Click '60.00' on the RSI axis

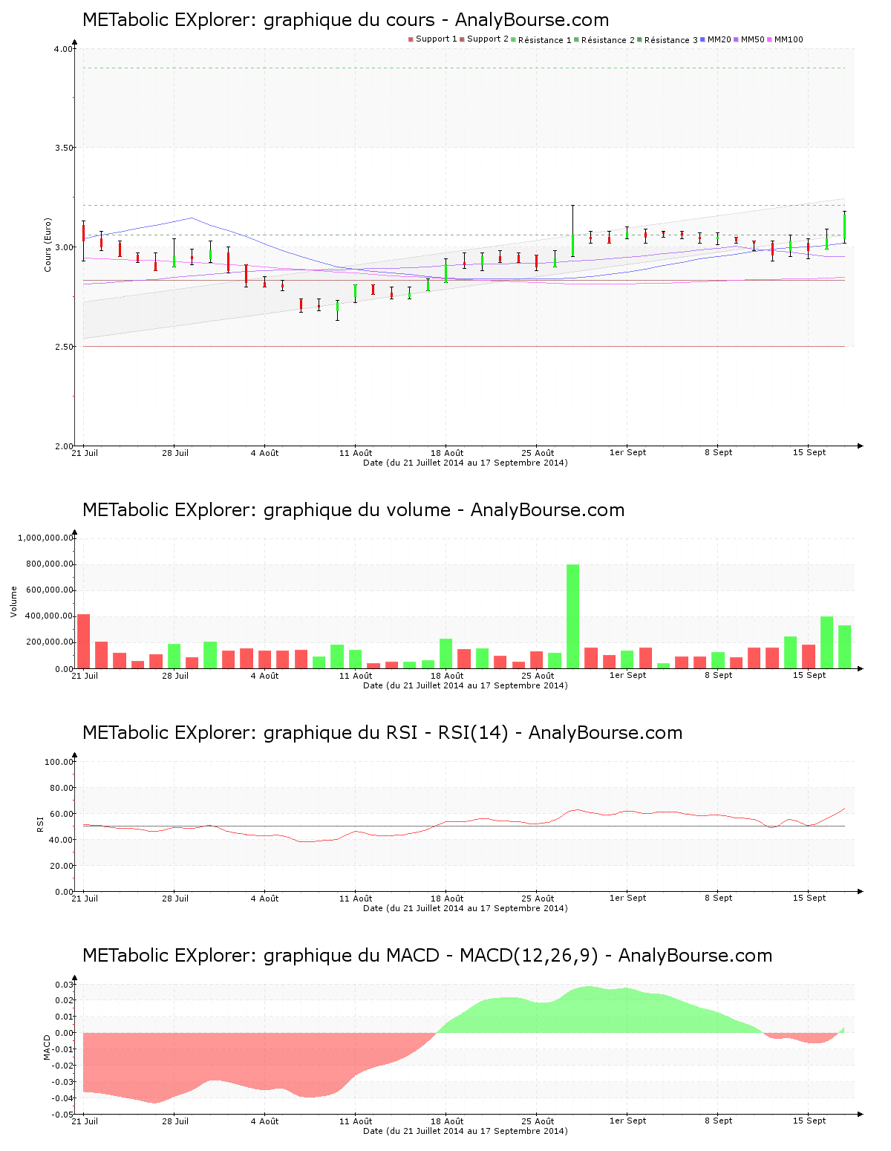62,814
